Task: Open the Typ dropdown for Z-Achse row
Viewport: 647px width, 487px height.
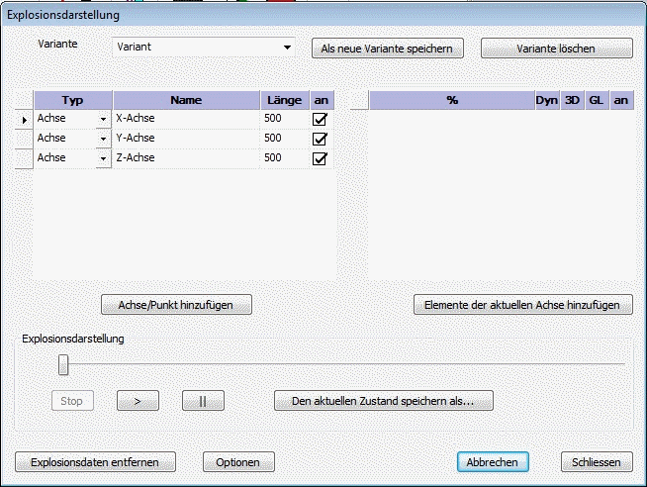Action: tap(103, 159)
